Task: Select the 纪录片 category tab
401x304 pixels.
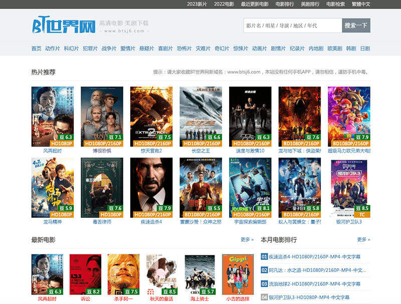Action: [297, 48]
